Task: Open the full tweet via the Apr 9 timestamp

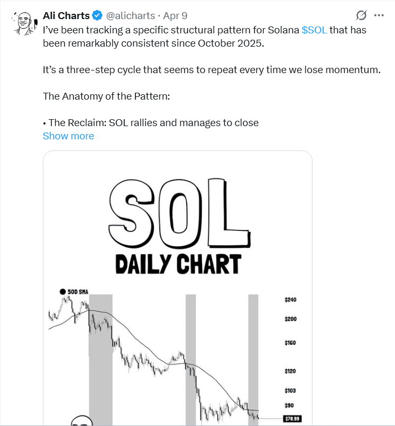Action: click(174, 15)
